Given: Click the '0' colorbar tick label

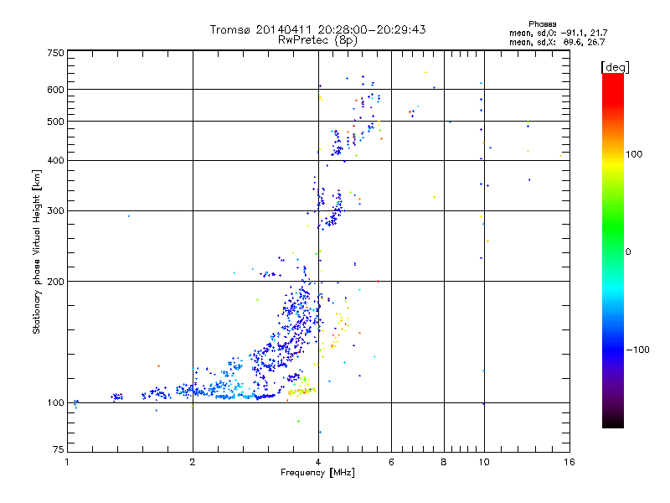Looking at the screenshot, I should [628, 251].
